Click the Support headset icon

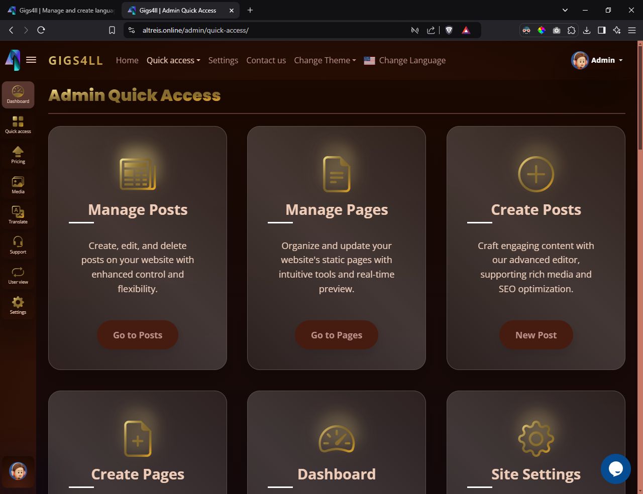[18, 245]
